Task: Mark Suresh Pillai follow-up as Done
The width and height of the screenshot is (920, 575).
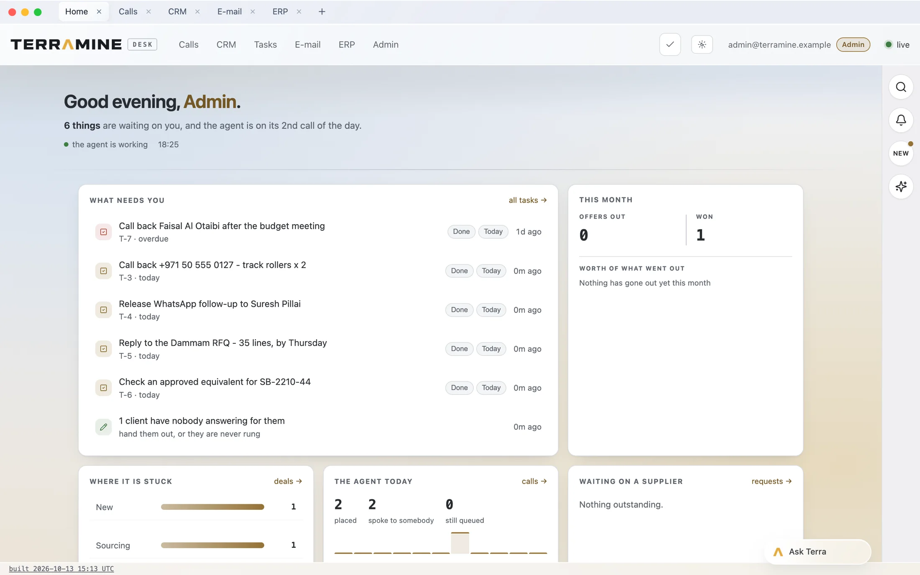Action: [459, 310]
